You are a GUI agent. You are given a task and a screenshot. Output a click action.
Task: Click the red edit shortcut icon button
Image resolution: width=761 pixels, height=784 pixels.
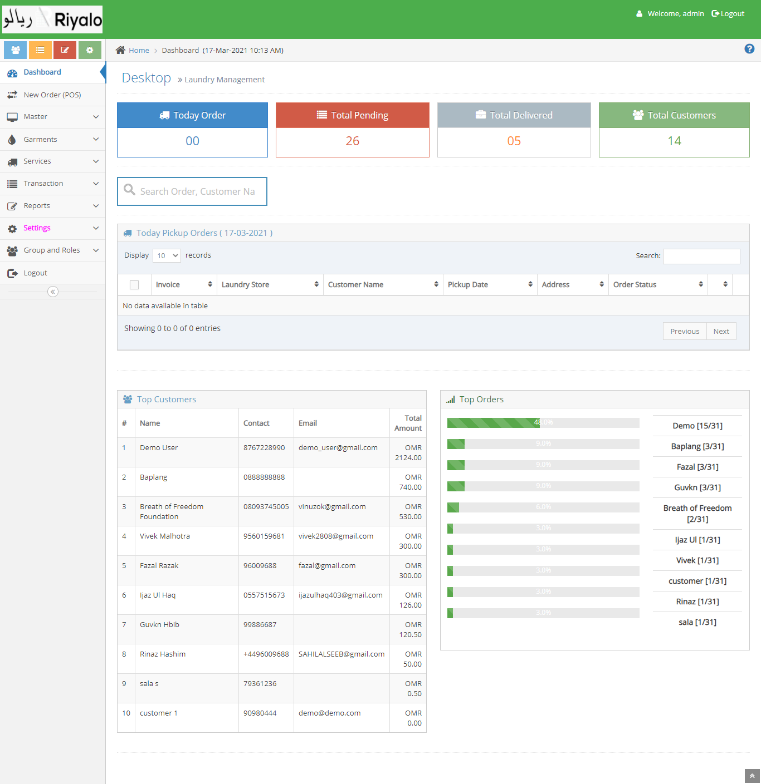(65, 50)
